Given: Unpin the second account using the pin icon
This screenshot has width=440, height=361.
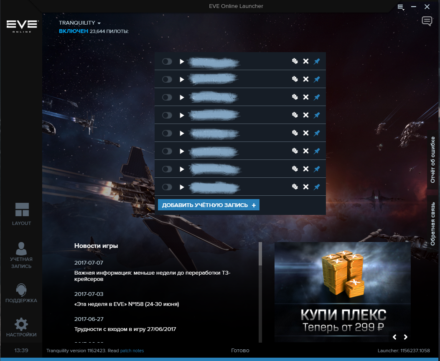Looking at the screenshot, I should pyautogui.click(x=317, y=79).
